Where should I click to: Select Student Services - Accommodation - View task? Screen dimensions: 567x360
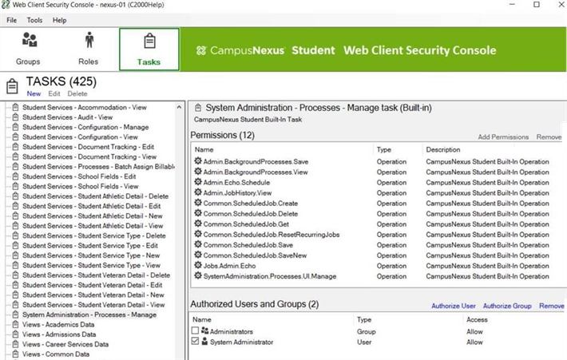pos(85,107)
